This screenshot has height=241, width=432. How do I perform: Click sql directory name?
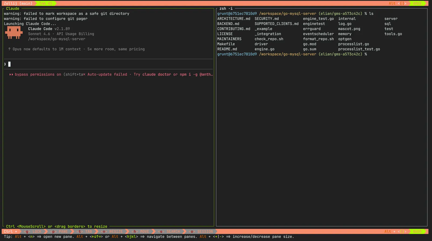[x=388, y=24]
